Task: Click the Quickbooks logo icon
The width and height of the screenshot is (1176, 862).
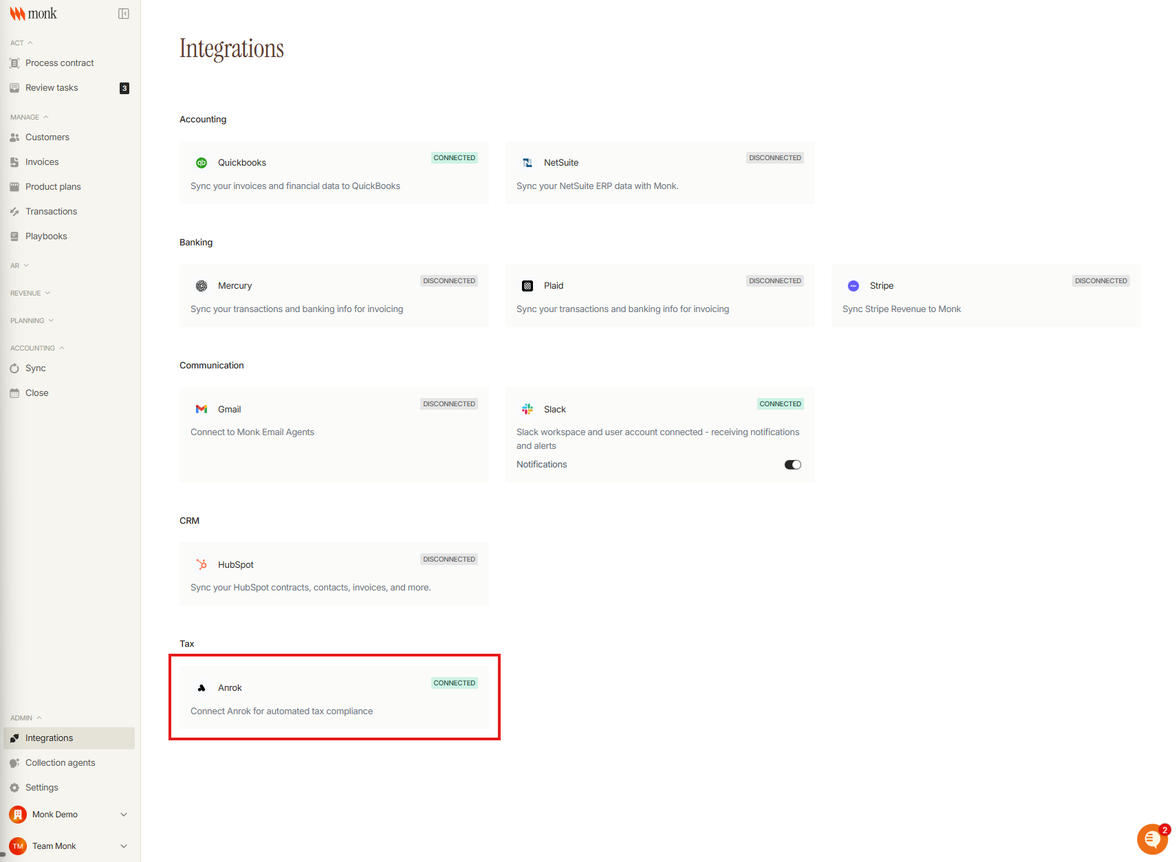Action: click(202, 163)
